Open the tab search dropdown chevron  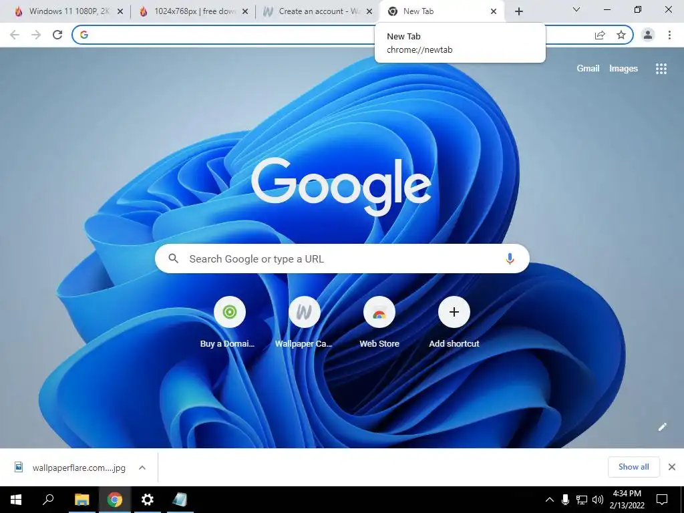576,9
